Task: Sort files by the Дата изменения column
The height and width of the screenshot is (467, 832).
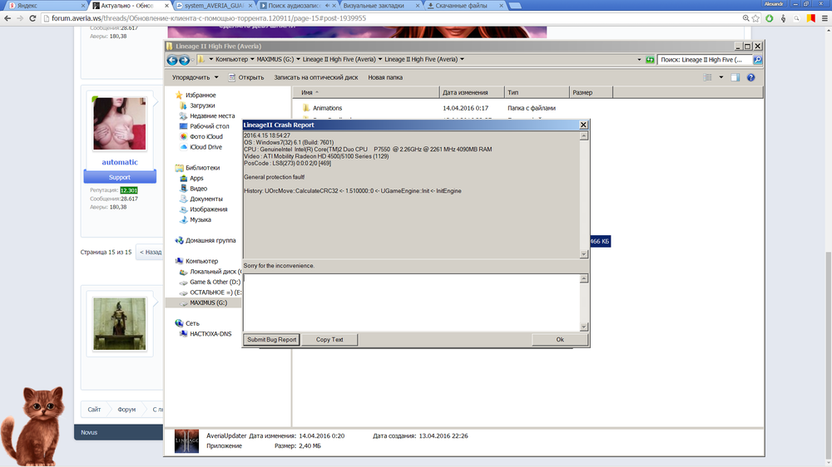Action: coord(470,92)
